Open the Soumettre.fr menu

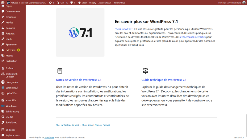click(x=13, y=88)
